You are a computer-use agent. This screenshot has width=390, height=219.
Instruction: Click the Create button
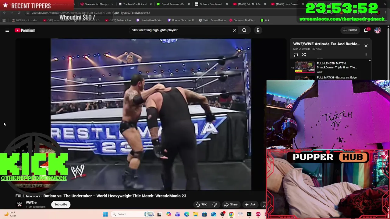click(x=350, y=30)
